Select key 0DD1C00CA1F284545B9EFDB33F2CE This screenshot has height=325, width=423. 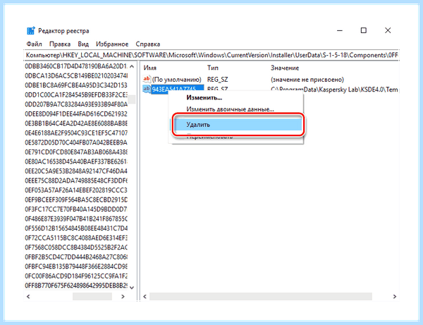[76, 94]
